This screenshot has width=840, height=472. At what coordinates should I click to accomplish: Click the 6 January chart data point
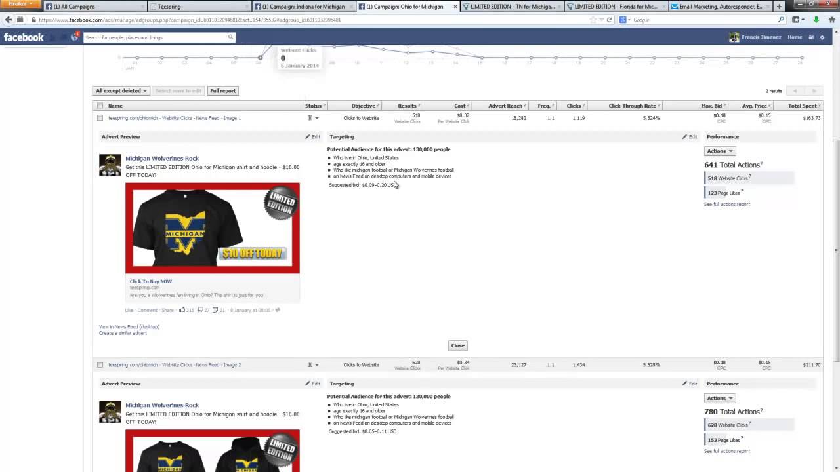click(260, 58)
